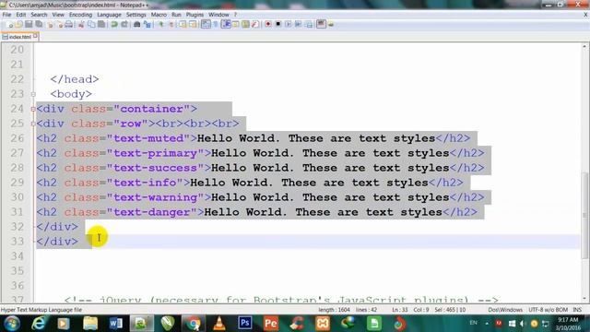
Task: Close the index.html tab with its X
Action: pyautogui.click(x=35, y=36)
